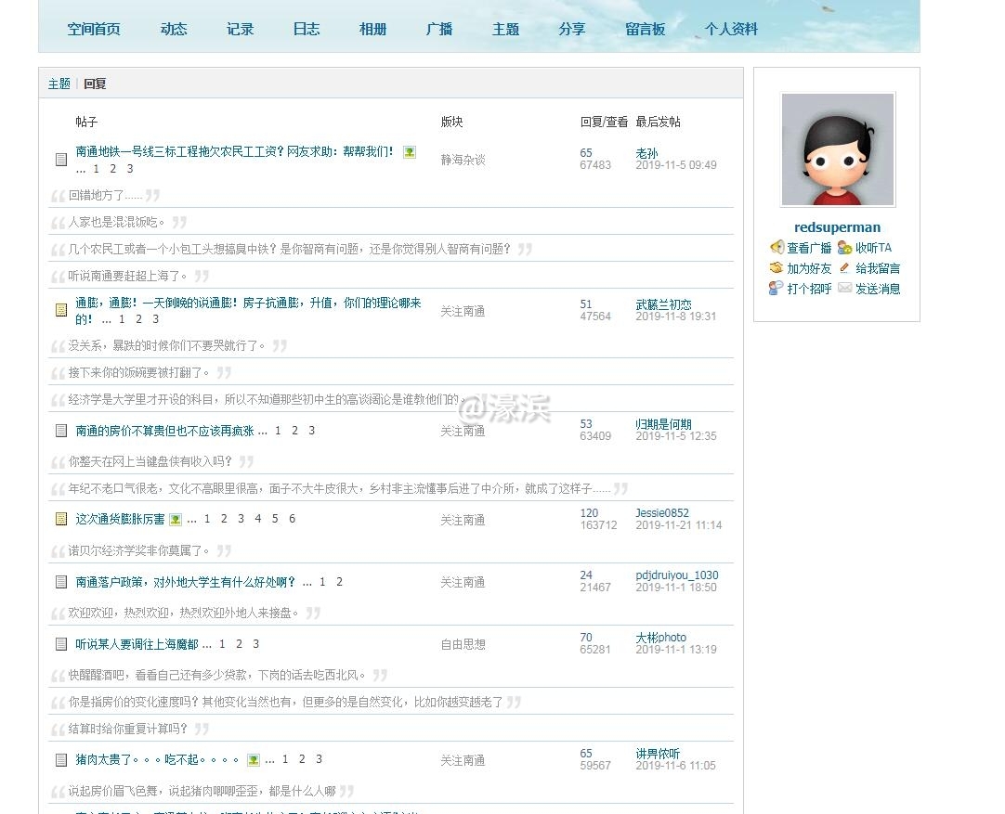Click the thread icon beside 猪肉太贵了 post
The height and width of the screenshot is (814, 1005).
(61, 760)
